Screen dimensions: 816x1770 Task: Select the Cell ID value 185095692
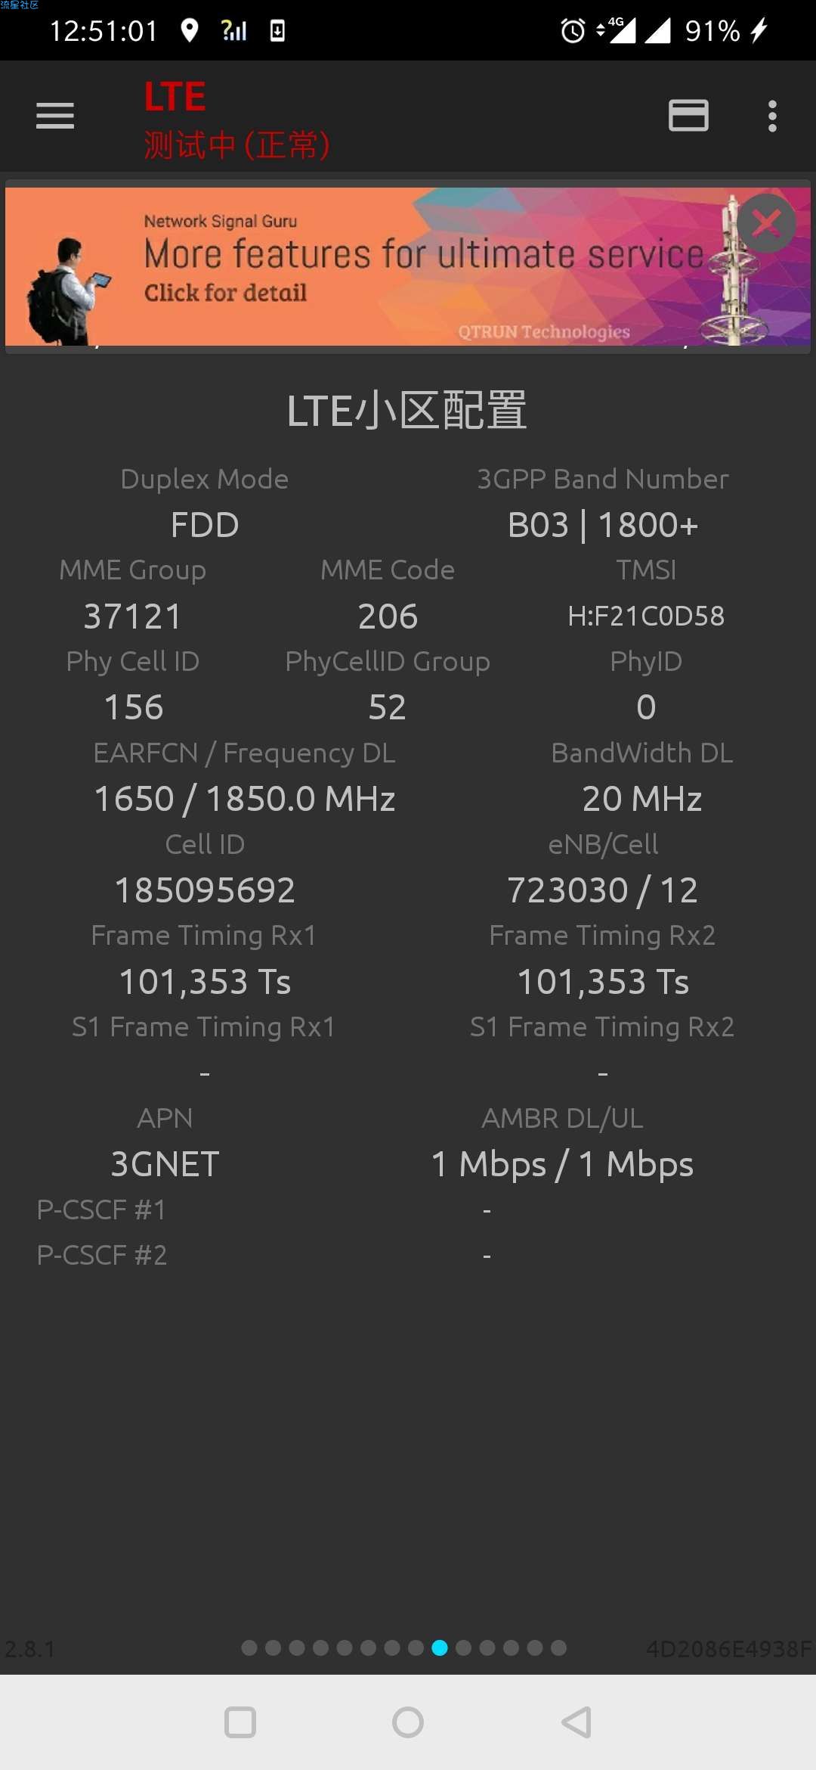click(x=205, y=890)
